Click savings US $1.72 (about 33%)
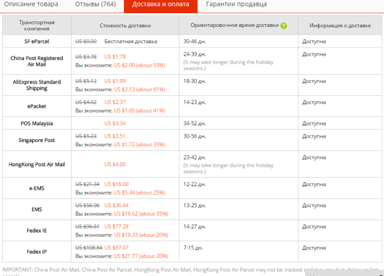This screenshot has width=384, height=276. [139, 145]
